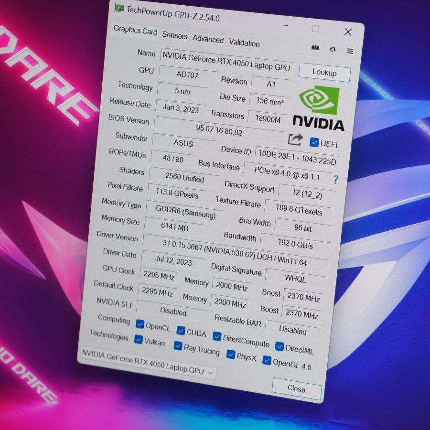The height and width of the screenshot is (430, 430).
Task: Toggle the DirectML checkbox
Action: click(279, 346)
